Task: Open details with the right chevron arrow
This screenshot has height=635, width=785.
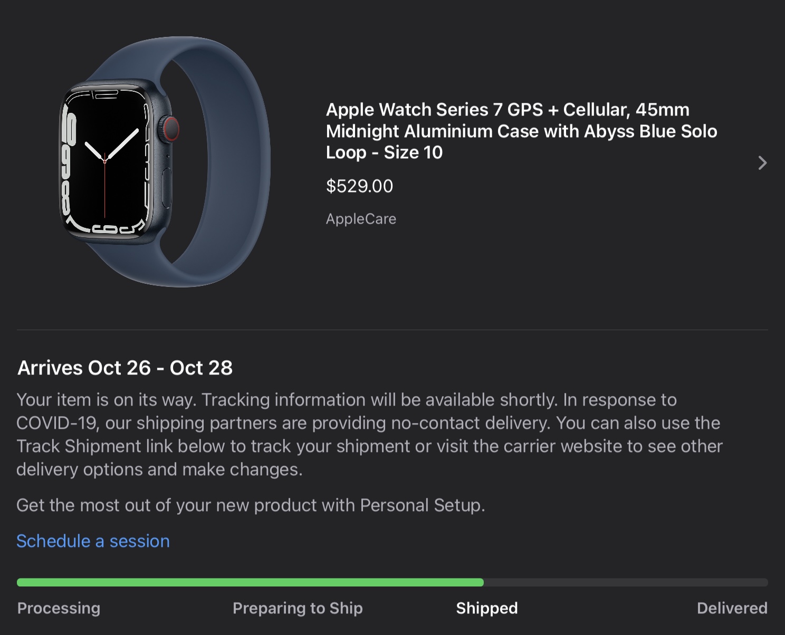Action: (762, 163)
